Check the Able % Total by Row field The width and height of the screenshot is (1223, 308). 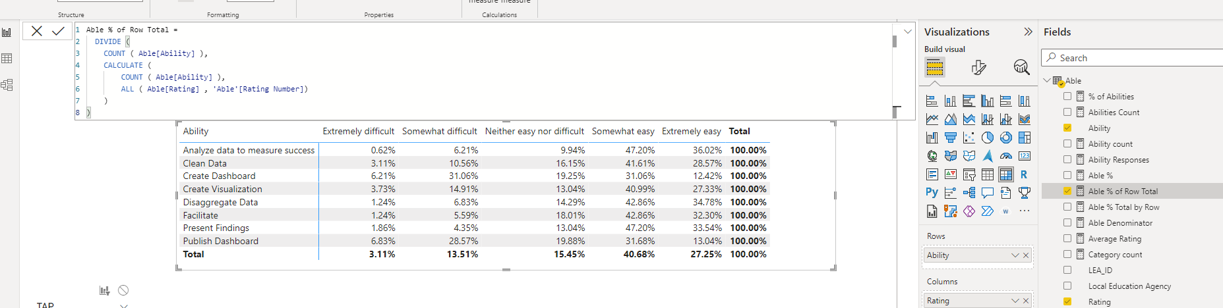[1067, 207]
